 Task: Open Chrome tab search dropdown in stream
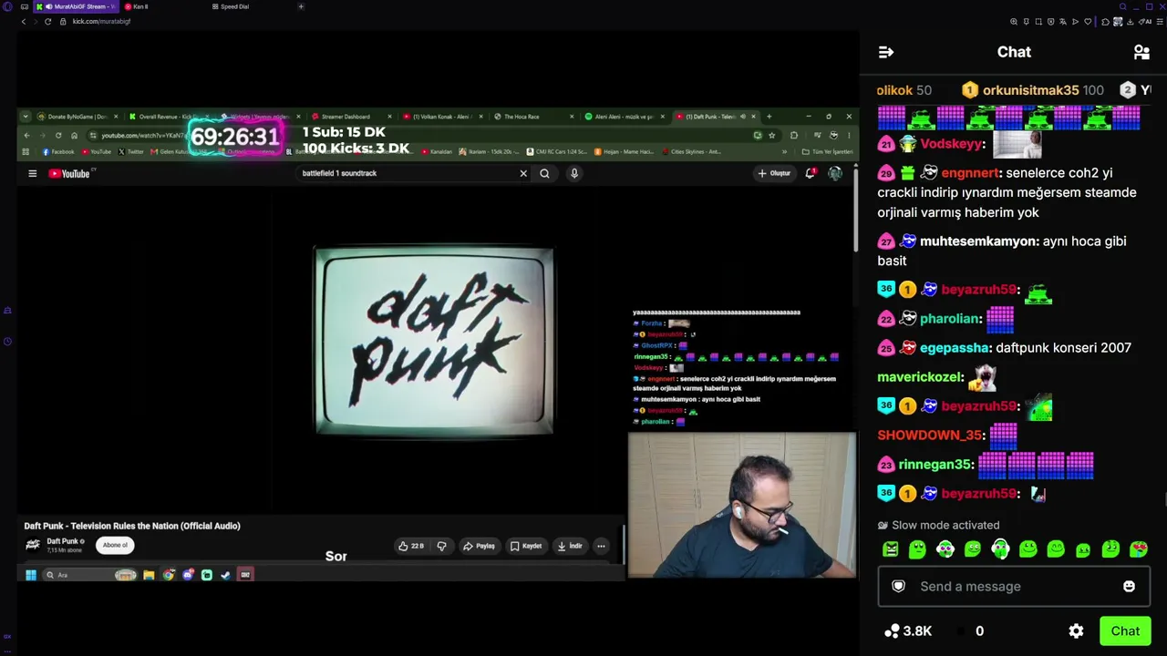pos(26,117)
